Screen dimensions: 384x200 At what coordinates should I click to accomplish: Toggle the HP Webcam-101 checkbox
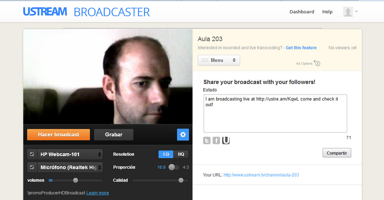[x=32, y=154]
